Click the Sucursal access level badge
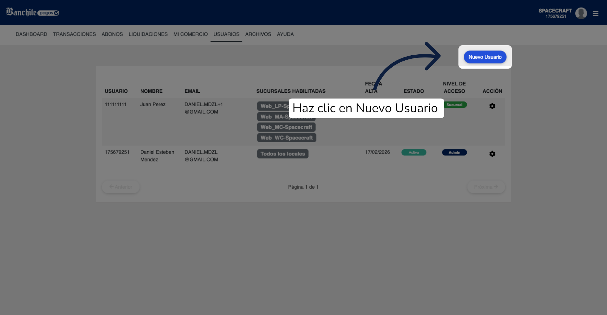This screenshot has width=607, height=315. (455, 105)
